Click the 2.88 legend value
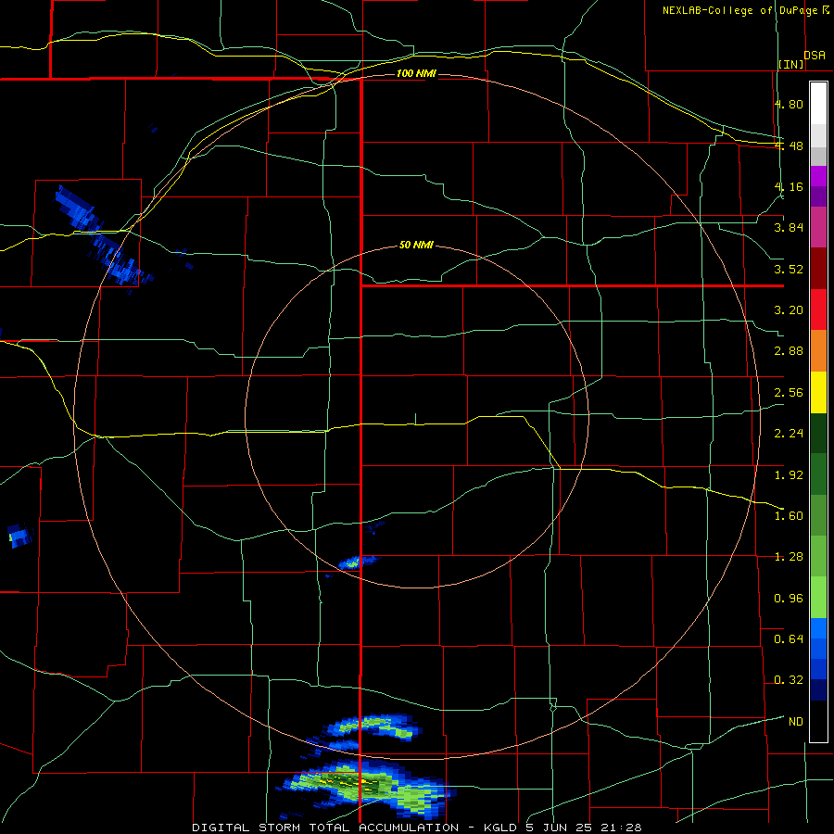This screenshot has width=834, height=834. (x=789, y=351)
